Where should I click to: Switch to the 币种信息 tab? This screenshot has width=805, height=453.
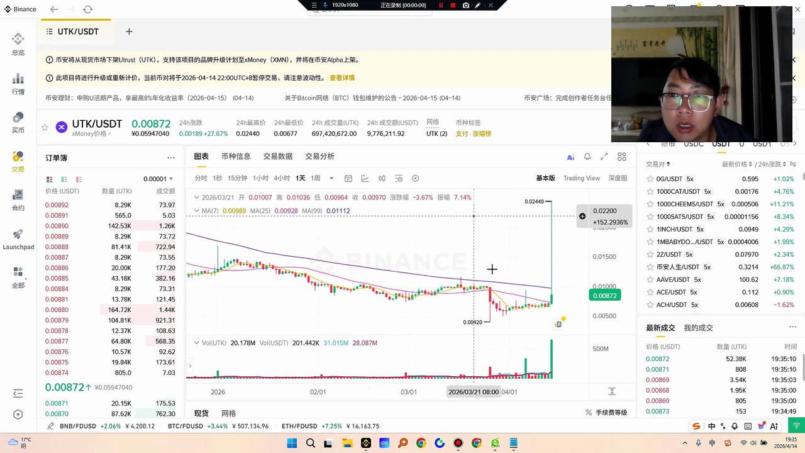236,157
